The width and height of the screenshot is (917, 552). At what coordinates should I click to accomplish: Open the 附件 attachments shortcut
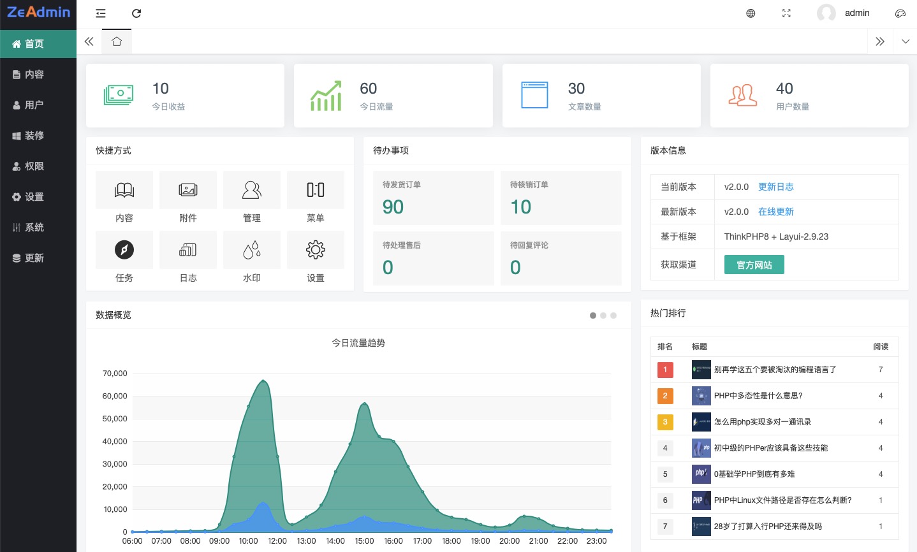point(188,191)
